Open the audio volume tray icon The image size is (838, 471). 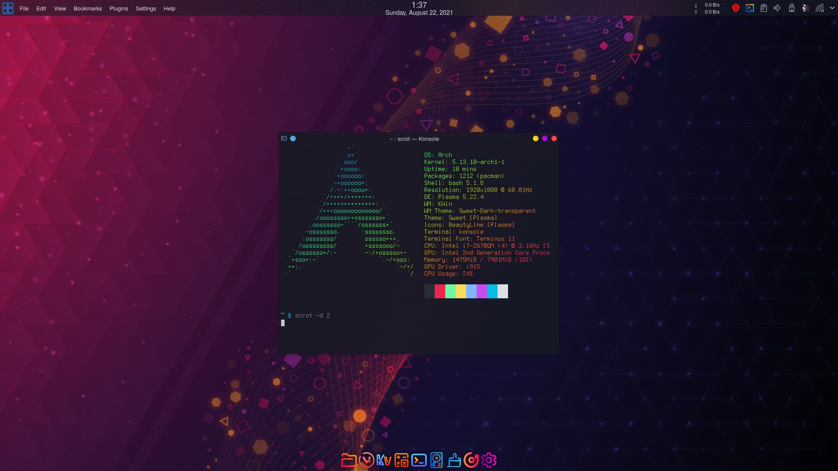tap(777, 8)
